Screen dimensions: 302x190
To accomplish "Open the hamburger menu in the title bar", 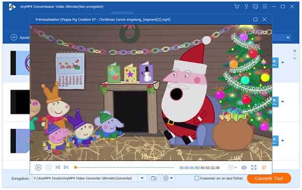I will tap(265, 7).
